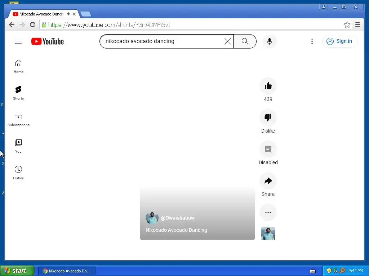This screenshot has width=369, height=276.
Task: Mute the tab via speaker icon
Action: pyautogui.click(x=68, y=14)
